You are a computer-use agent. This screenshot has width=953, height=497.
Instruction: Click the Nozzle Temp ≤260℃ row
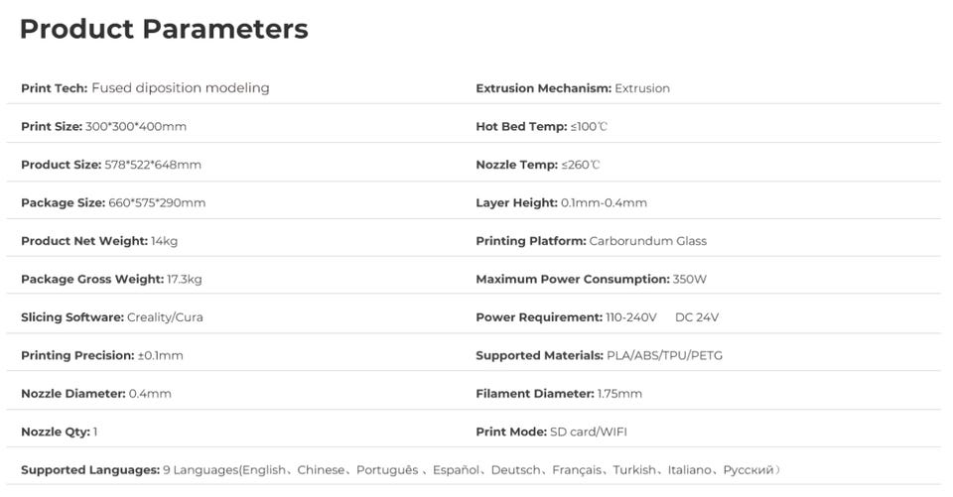tap(538, 165)
